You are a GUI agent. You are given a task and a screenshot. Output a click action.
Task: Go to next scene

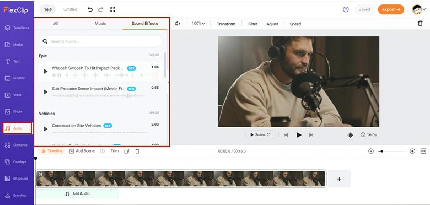point(311,135)
